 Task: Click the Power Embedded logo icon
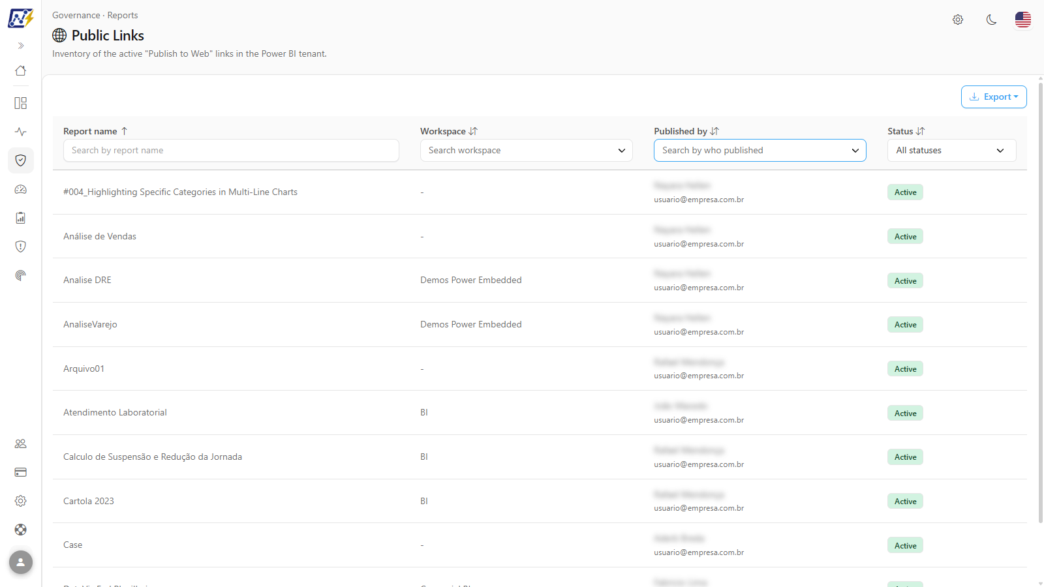pyautogui.click(x=21, y=18)
